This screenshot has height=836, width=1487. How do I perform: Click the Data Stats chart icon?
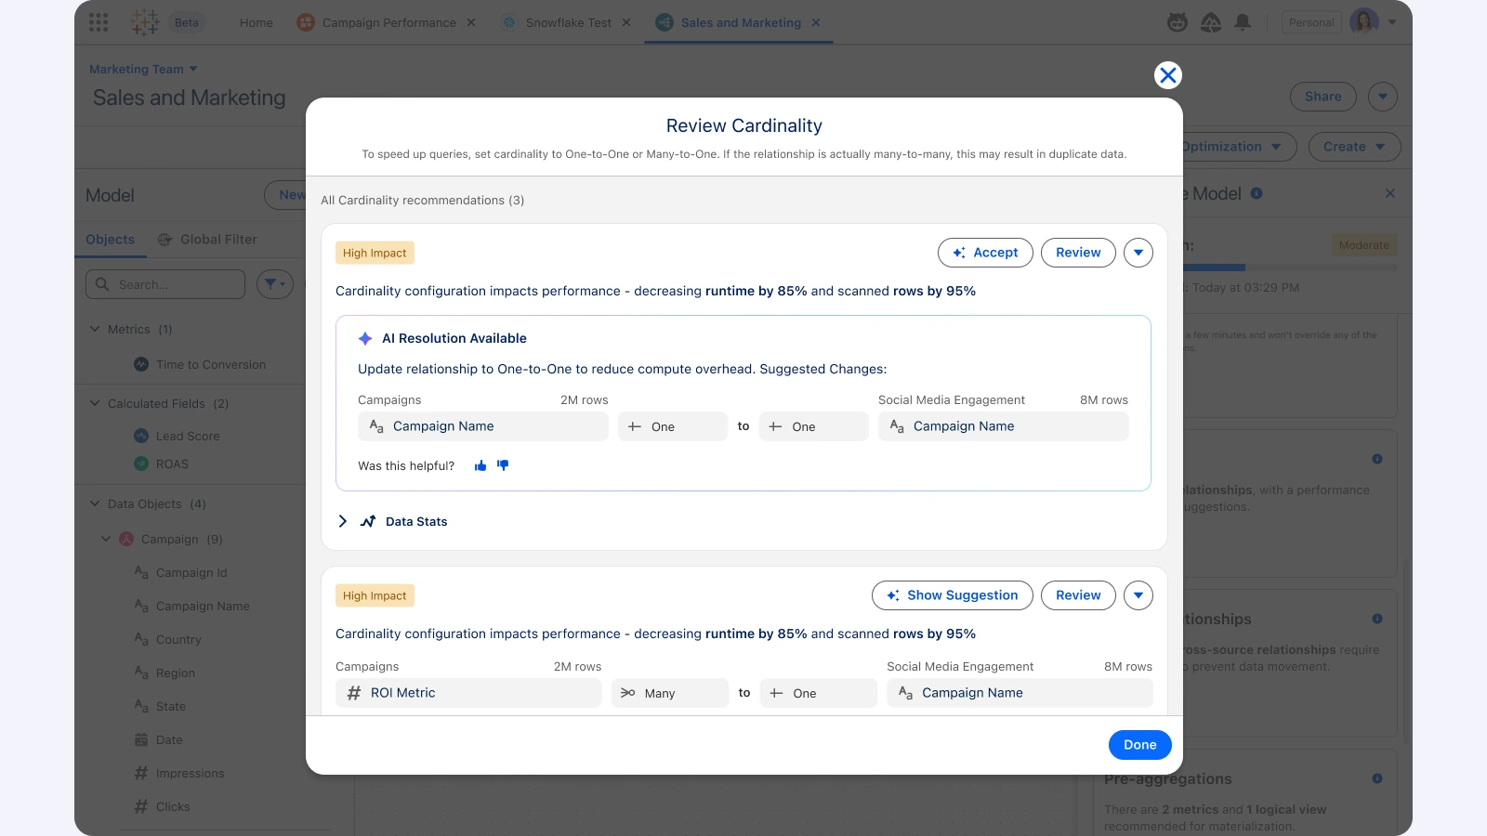pyautogui.click(x=368, y=521)
